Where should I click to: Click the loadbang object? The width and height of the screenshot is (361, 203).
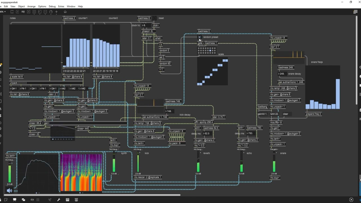point(262,107)
